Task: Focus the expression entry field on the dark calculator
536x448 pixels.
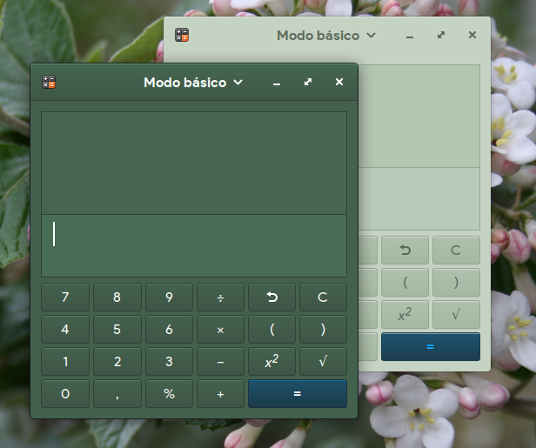Action: (194, 245)
